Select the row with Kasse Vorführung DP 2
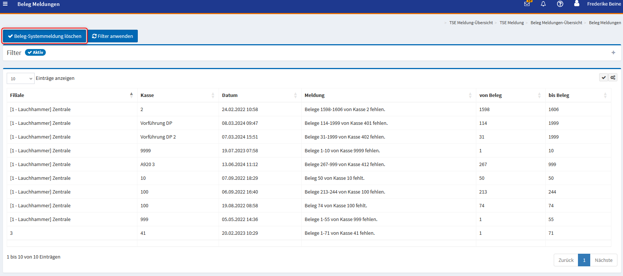Screen dimensions: 623x276 pos(158,137)
